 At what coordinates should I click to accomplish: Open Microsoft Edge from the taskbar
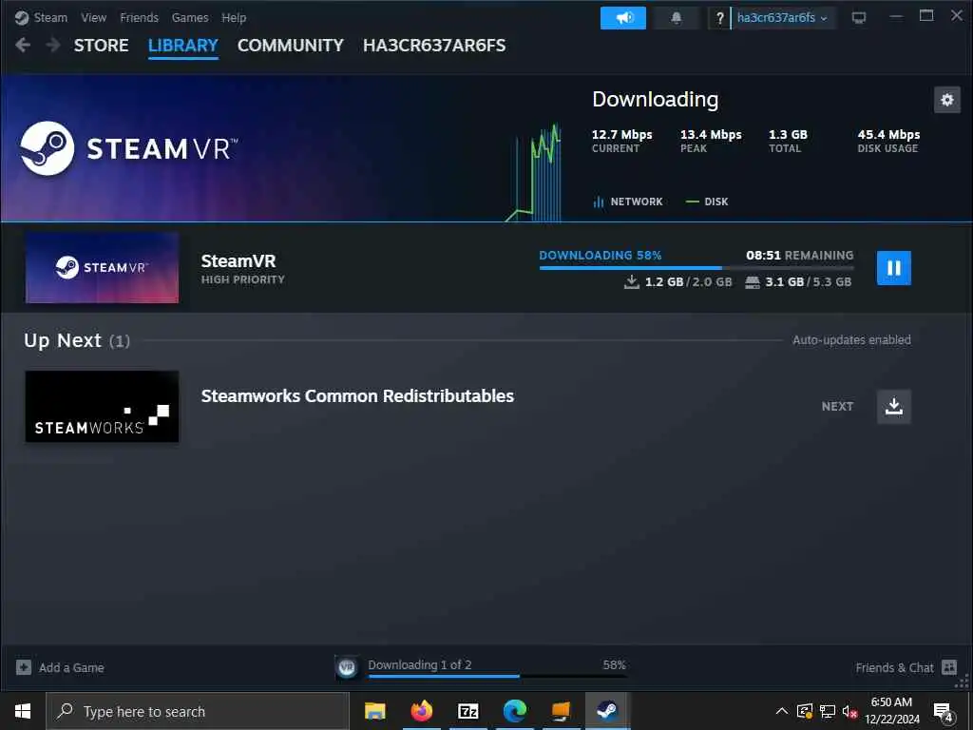coord(514,711)
